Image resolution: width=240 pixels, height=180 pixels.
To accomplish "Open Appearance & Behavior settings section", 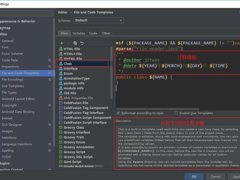I will coord(18,21).
